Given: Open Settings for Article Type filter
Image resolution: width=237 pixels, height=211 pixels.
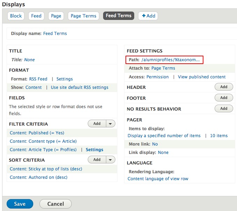Looking at the screenshot, I should click(94, 150).
